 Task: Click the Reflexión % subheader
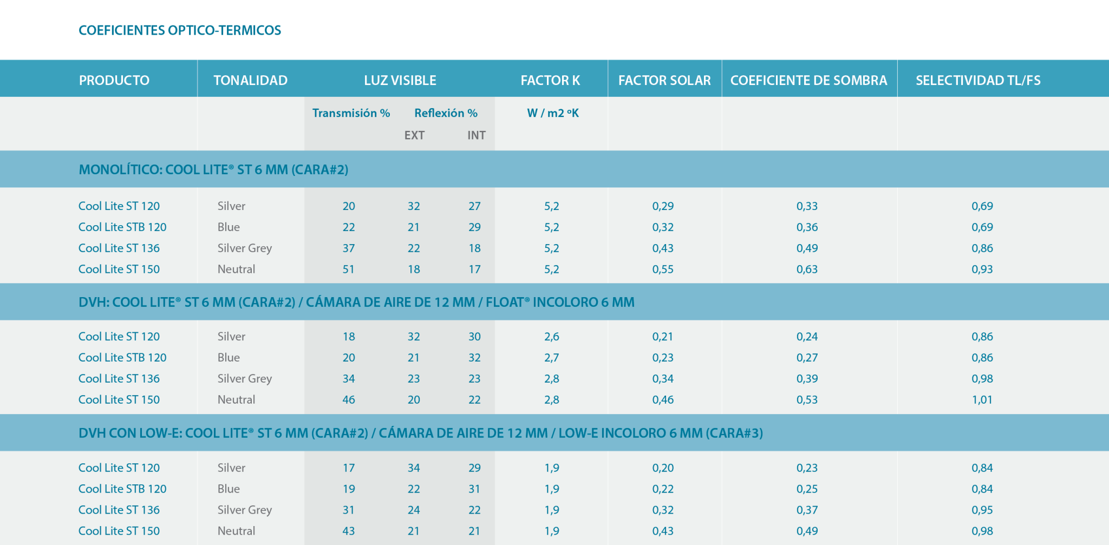[446, 113]
